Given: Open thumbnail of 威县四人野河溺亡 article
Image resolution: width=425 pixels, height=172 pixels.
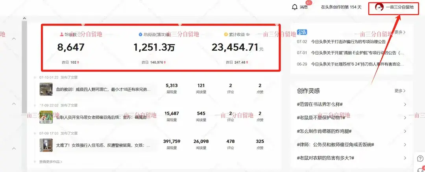Looking at the screenshot, I should point(46,89).
